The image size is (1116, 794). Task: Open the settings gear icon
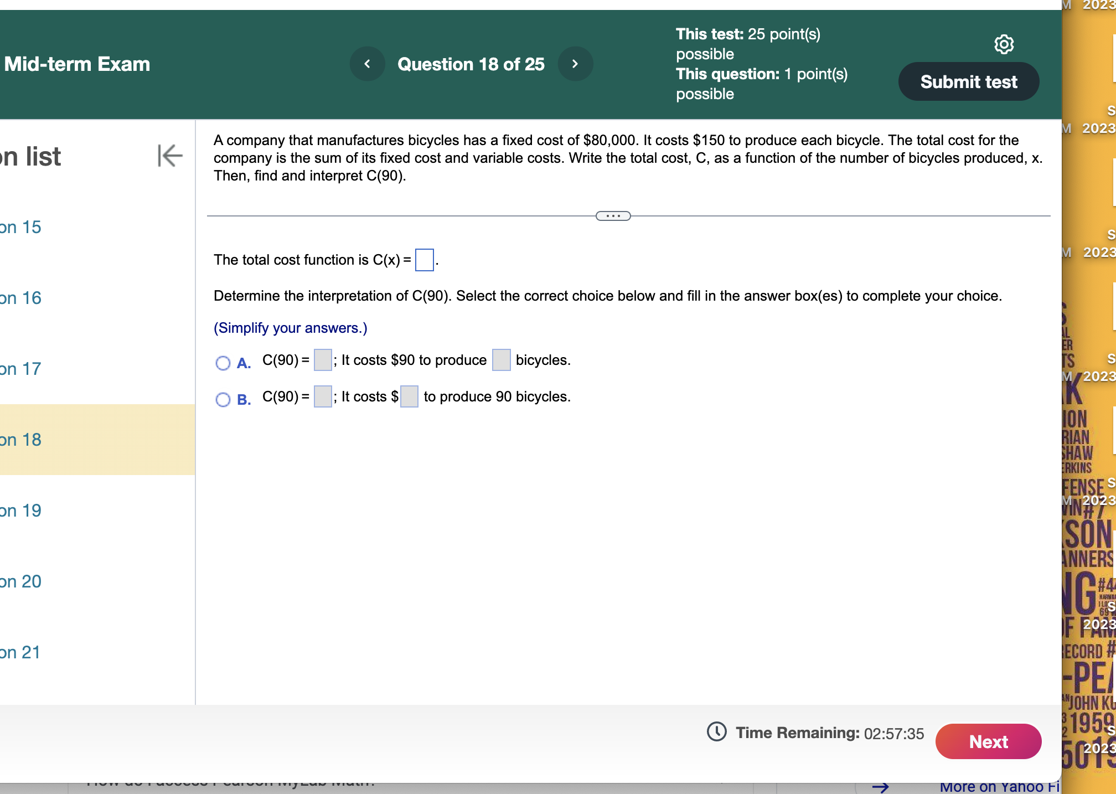[1004, 44]
